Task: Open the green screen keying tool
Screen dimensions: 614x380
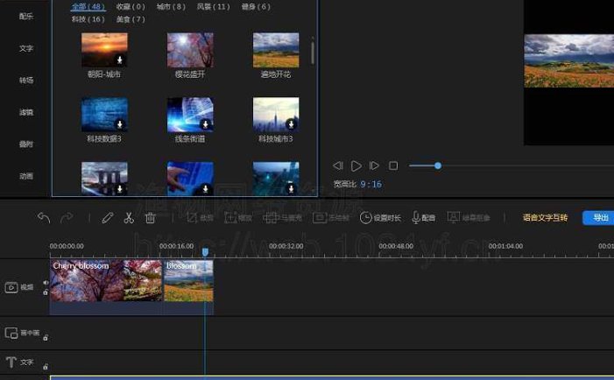Action: coord(469,218)
